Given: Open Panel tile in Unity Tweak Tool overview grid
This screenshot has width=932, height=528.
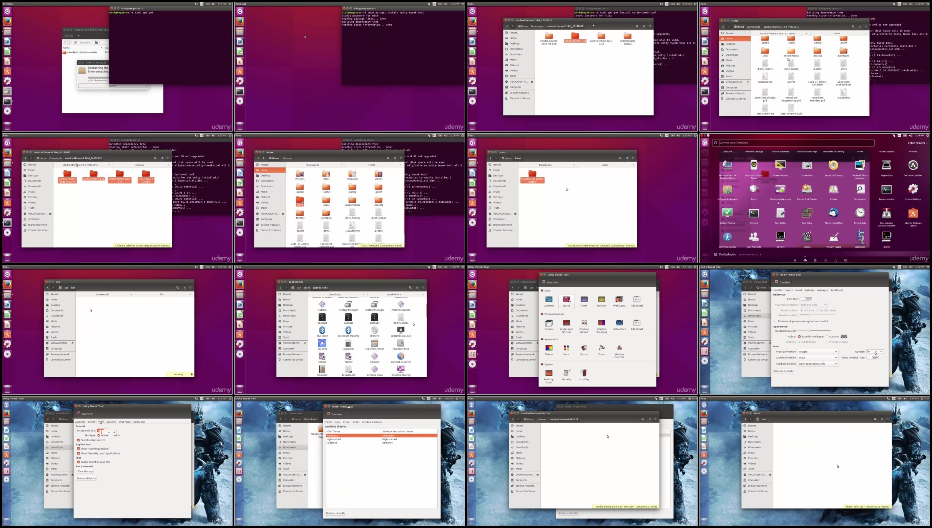Looking at the screenshot, I should [584, 301].
